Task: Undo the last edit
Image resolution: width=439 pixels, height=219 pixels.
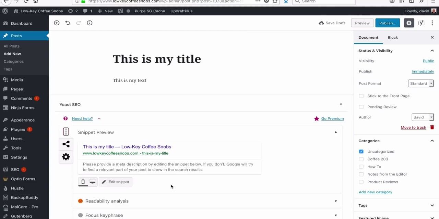Action: pos(68,23)
